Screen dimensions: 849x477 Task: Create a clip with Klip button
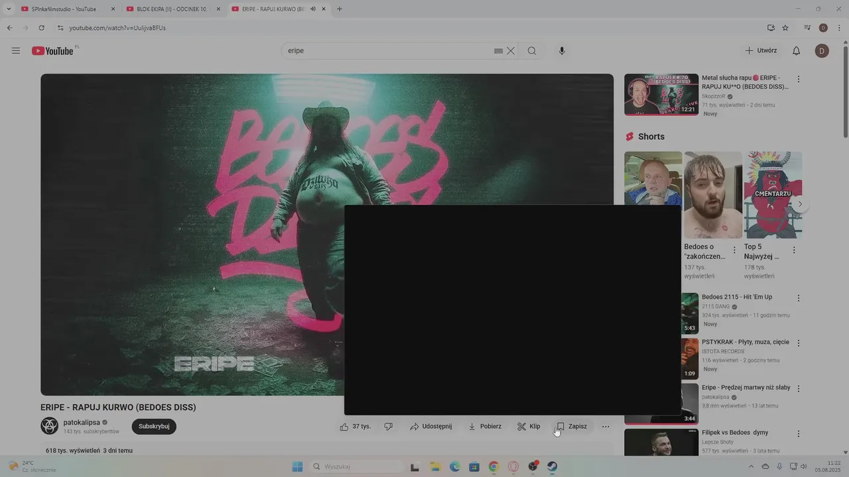[529, 427]
